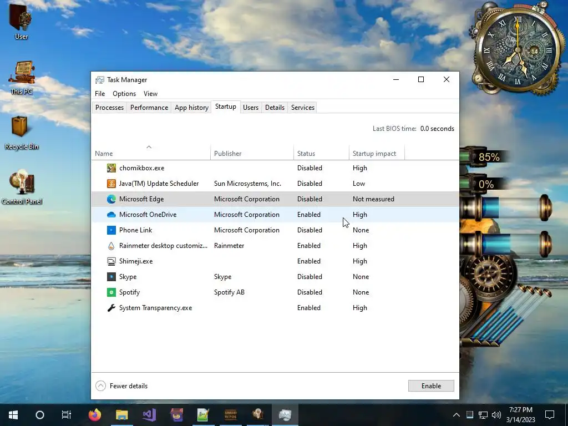Viewport: 568px width, 426px height.
Task: Sort by the Name column header
Action: [x=151, y=153]
